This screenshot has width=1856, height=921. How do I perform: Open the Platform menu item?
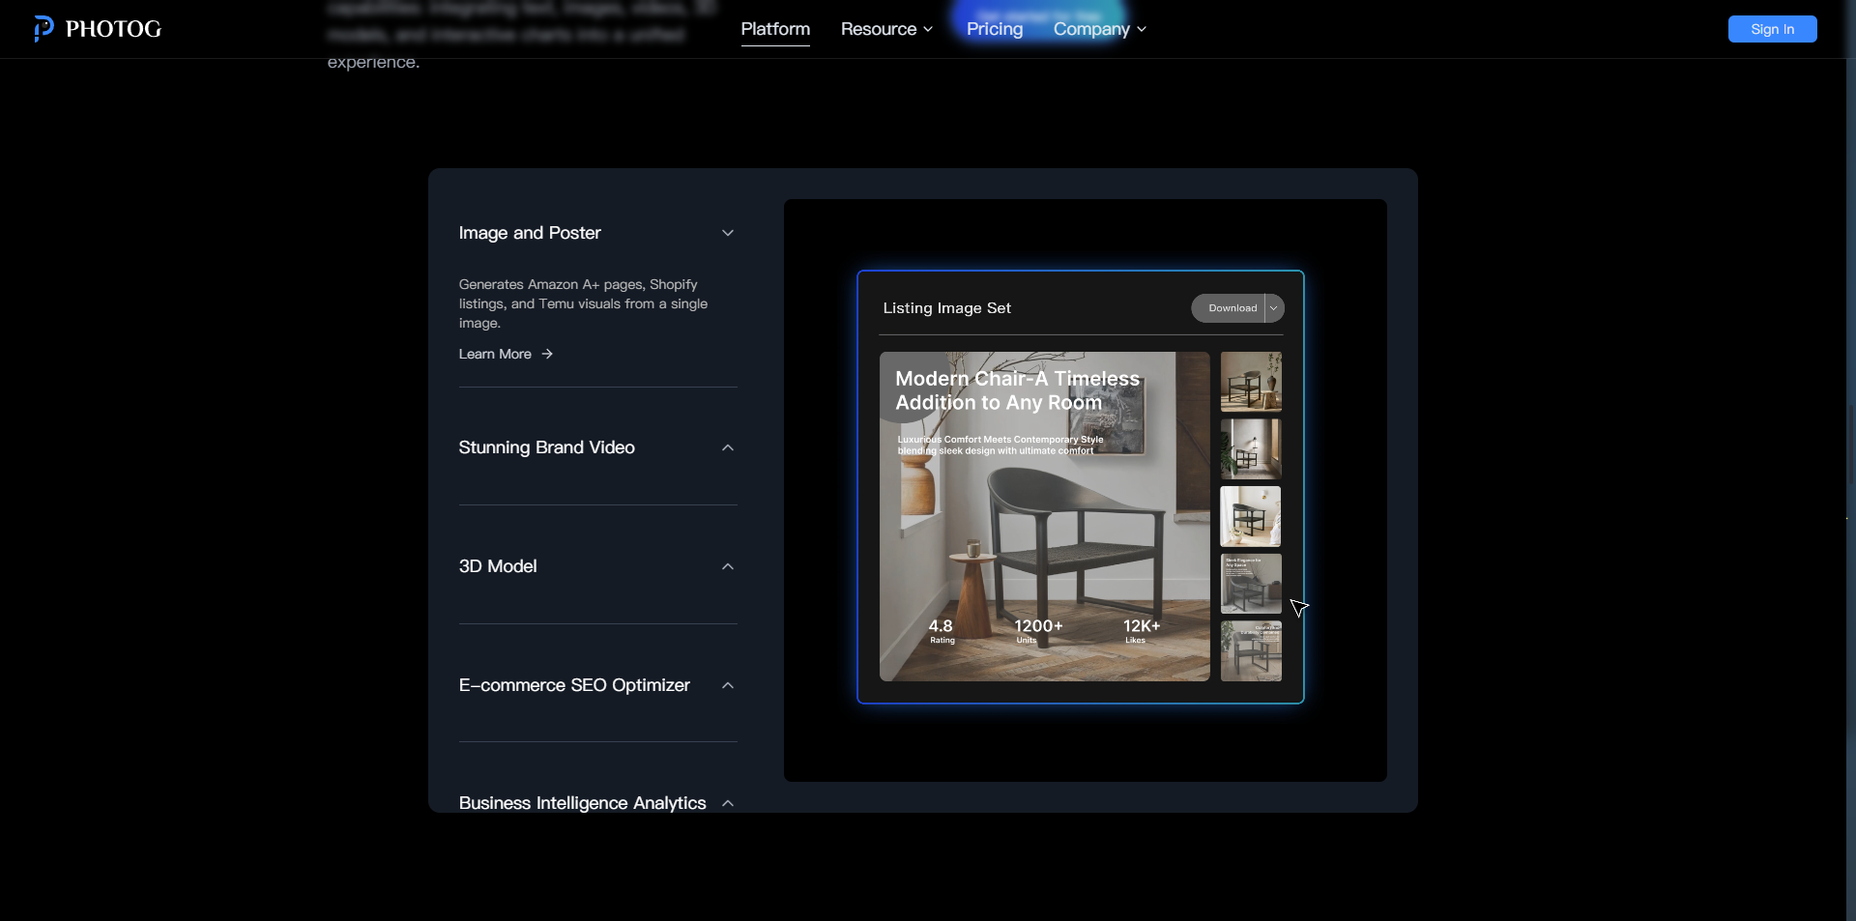[x=775, y=29]
